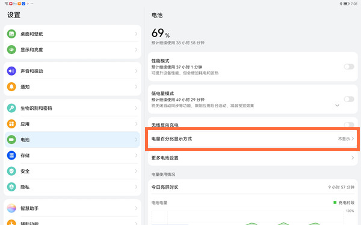Open the 显示和亮度 settings entry
The width and height of the screenshot is (361, 225).
72,50
